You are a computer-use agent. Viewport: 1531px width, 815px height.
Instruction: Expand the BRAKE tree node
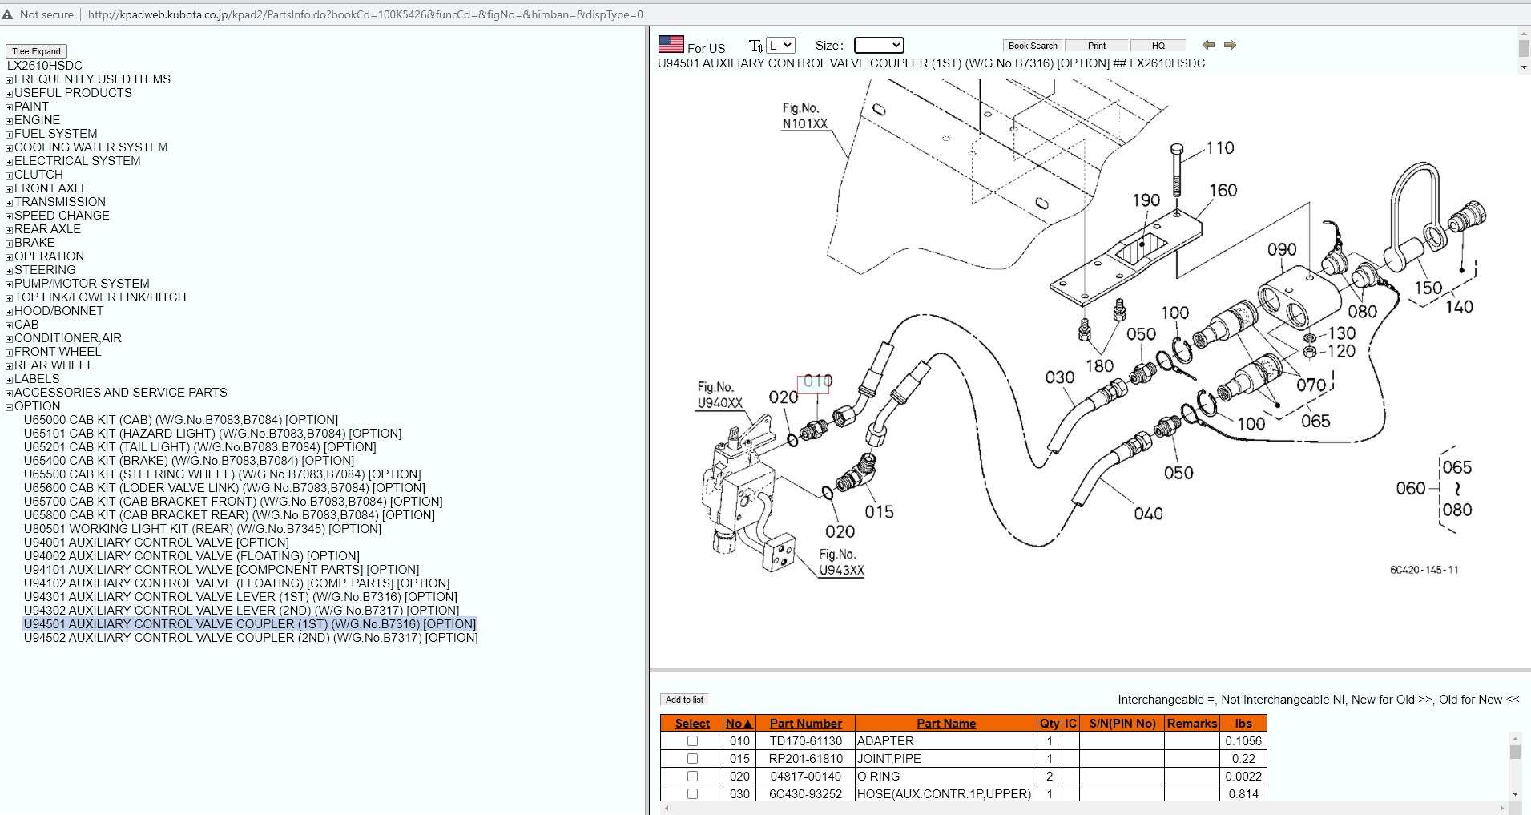pyautogui.click(x=10, y=244)
